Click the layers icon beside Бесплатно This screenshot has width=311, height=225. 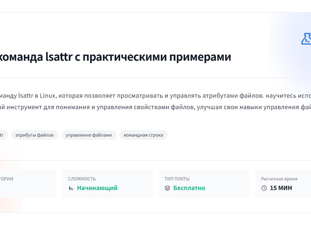167,188
